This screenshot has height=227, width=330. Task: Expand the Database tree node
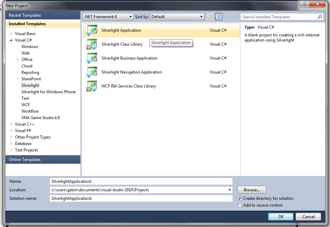(x=11, y=144)
